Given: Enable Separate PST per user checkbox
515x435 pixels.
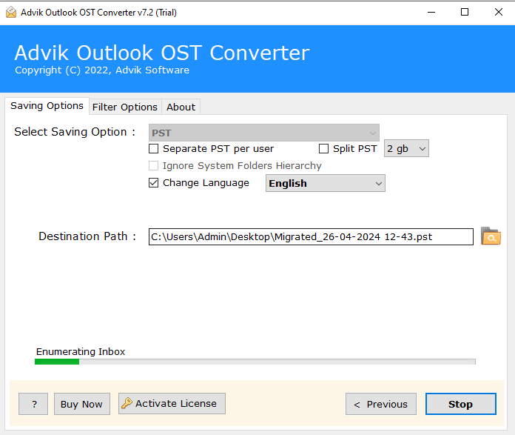Looking at the screenshot, I should 153,149.
